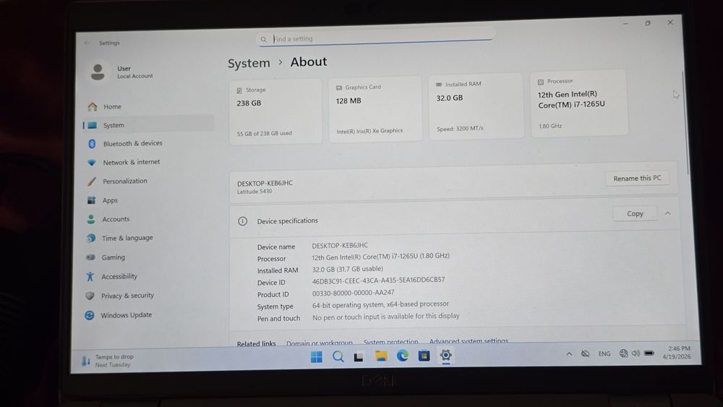The image size is (723, 407).
Task: Select System in the sidebar
Action: (148, 125)
